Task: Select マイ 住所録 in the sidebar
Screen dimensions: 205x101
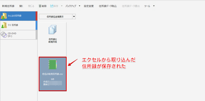Action: tap(19, 25)
